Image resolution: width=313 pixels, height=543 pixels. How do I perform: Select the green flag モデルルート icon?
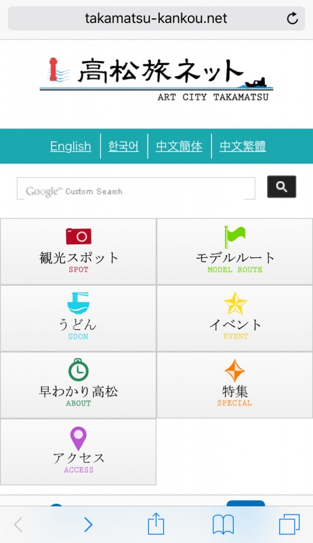tap(234, 237)
